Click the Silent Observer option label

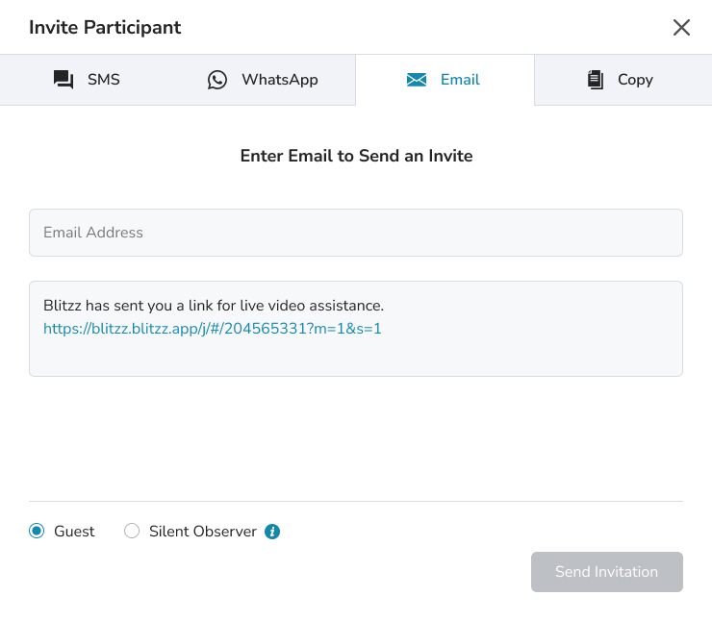pos(203,532)
